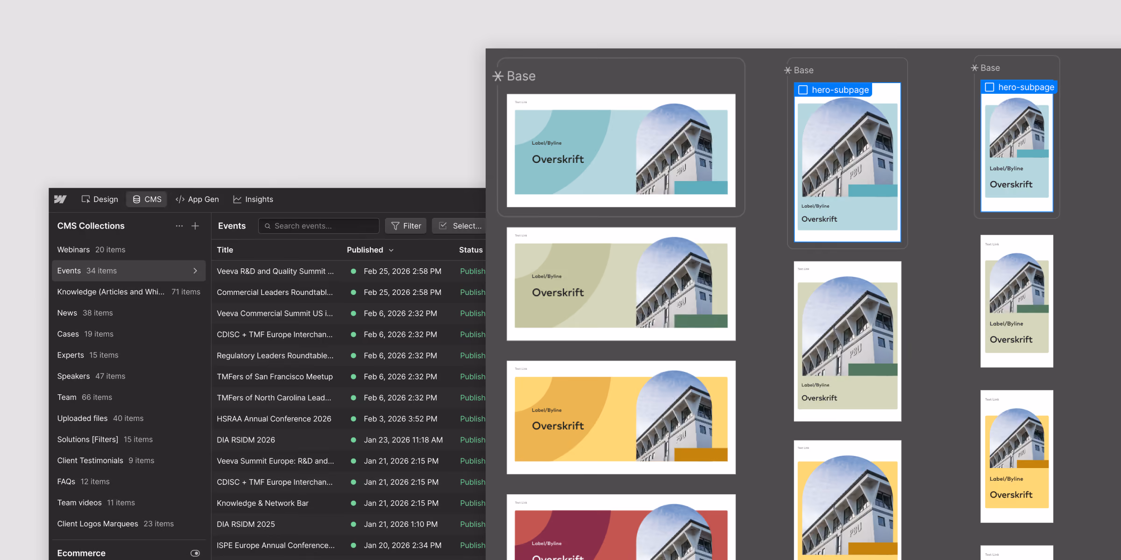This screenshot has width=1121, height=560.
Task: Select the blue wide hero thumbnail
Action: point(621,150)
